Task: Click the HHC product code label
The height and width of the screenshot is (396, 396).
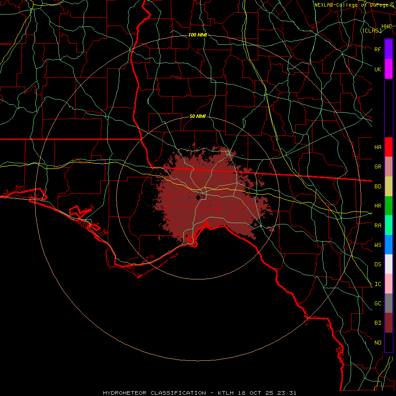Action: [x=387, y=26]
